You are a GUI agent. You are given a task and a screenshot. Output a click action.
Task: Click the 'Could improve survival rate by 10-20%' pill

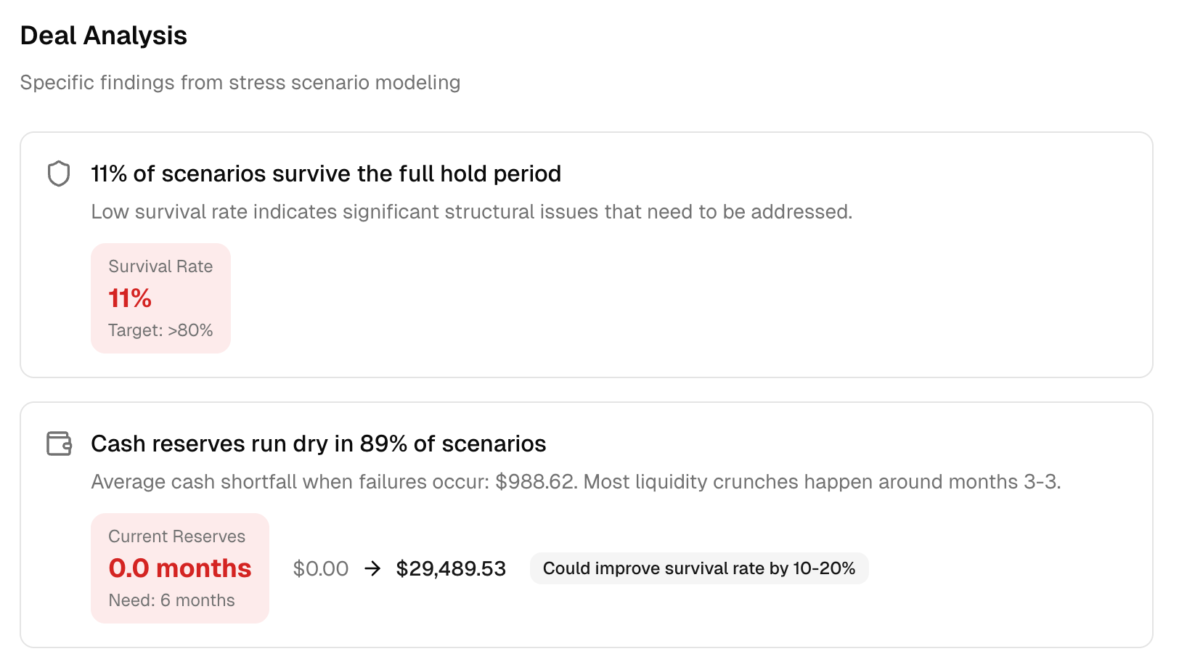click(699, 569)
